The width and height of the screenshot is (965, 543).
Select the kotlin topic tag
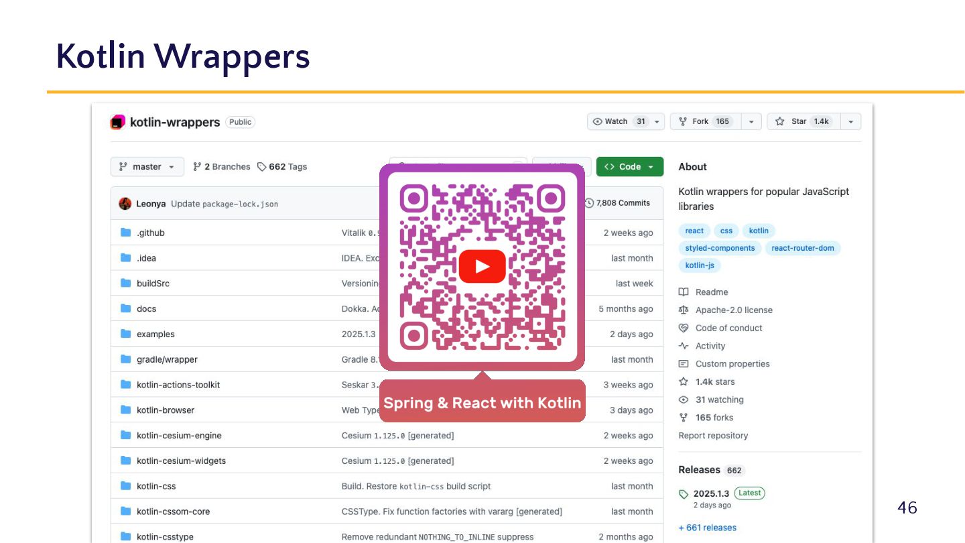tap(759, 231)
